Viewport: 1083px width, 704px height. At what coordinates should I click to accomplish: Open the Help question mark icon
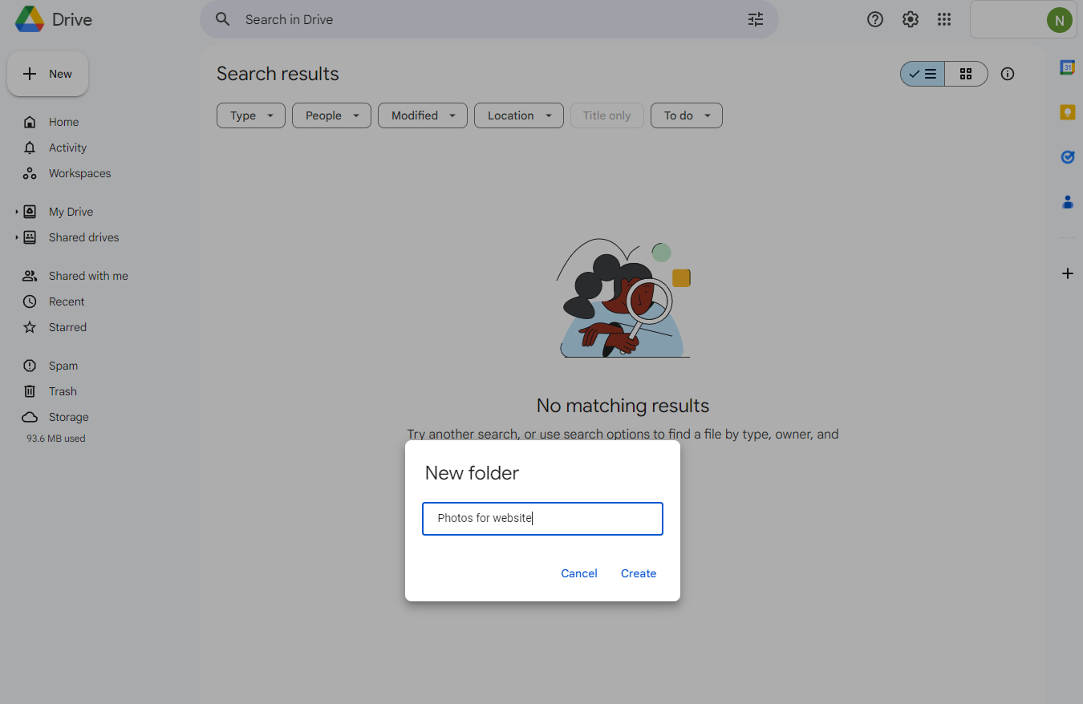click(875, 19)
